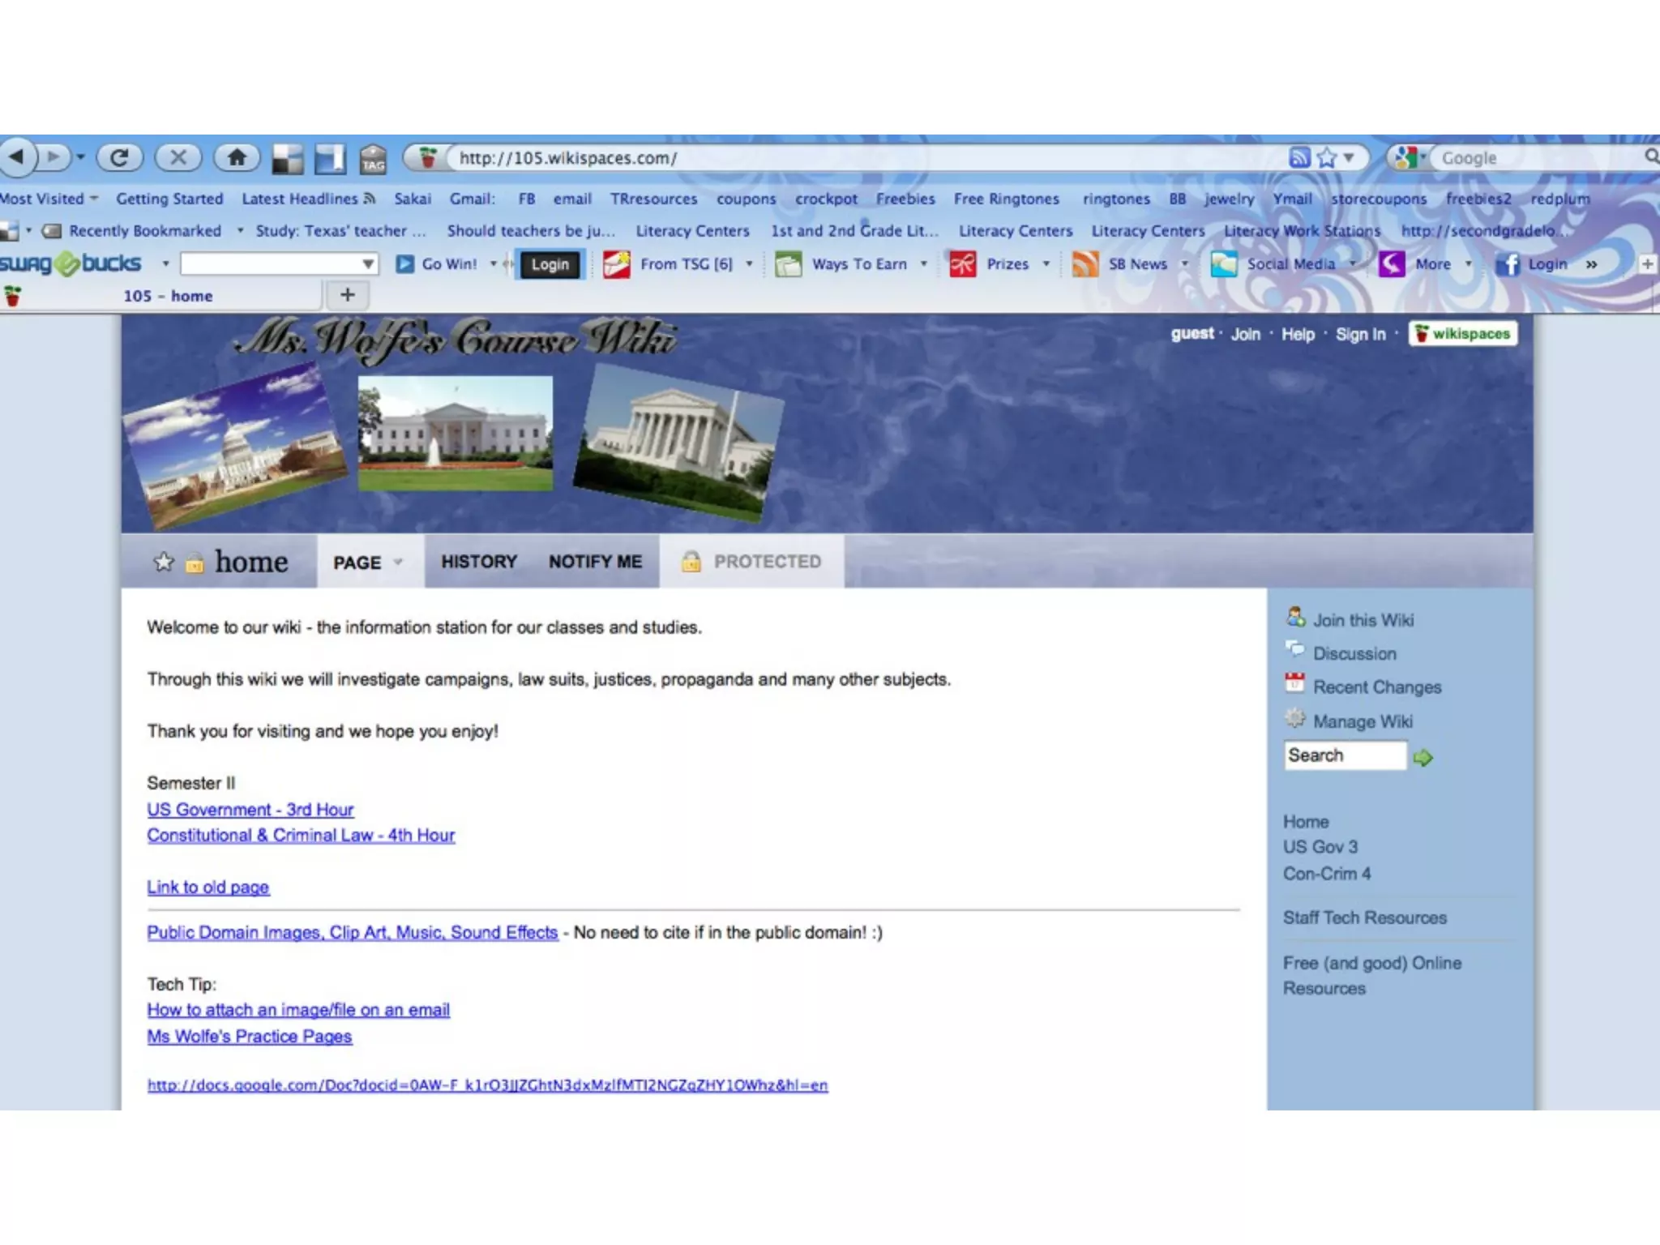1660x1245 pixels.
Task: Click the browser reload button
Action: (x=119, y=157)
